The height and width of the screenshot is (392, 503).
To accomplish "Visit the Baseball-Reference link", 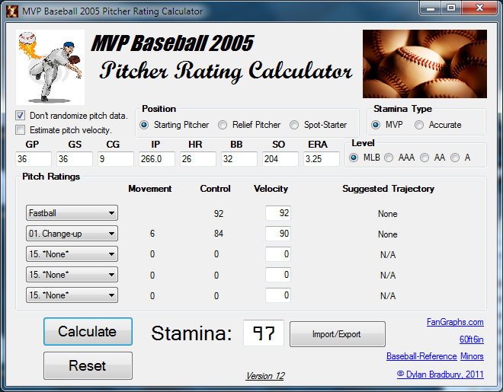I will [x=421, y=356].
